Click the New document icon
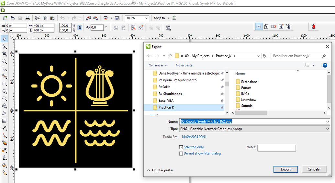The image size is (335, 183). 5,18
